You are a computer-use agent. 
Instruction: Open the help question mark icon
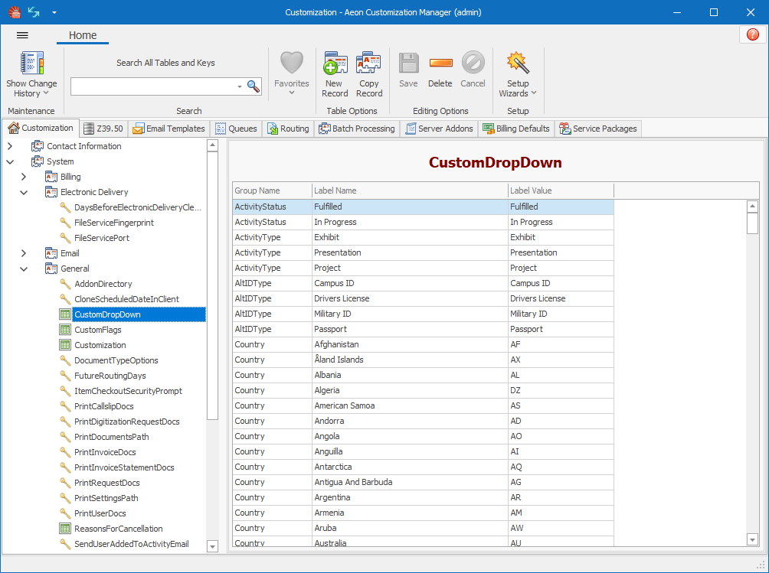click(x=752, y=35)
